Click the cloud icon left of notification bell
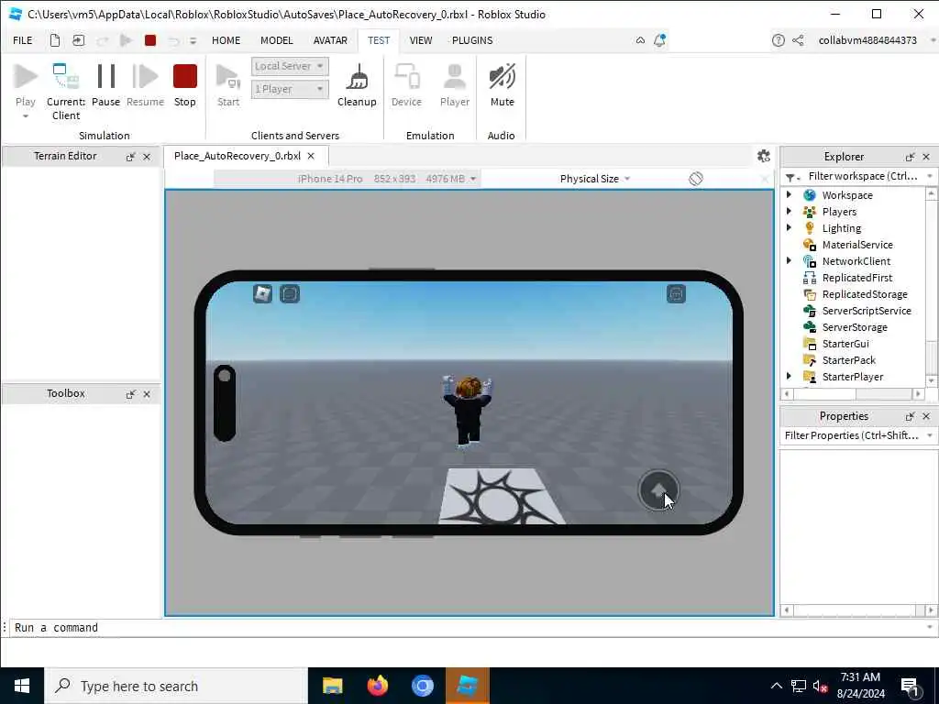This screenshot has height=704, width=939. [x=640, y=40]
